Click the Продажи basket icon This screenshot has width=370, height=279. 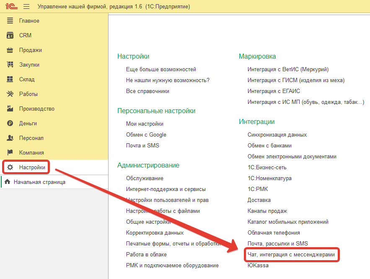(10, 50)
